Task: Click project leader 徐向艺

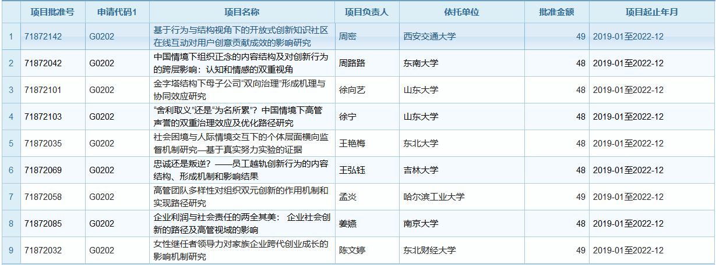Action: 352,90
